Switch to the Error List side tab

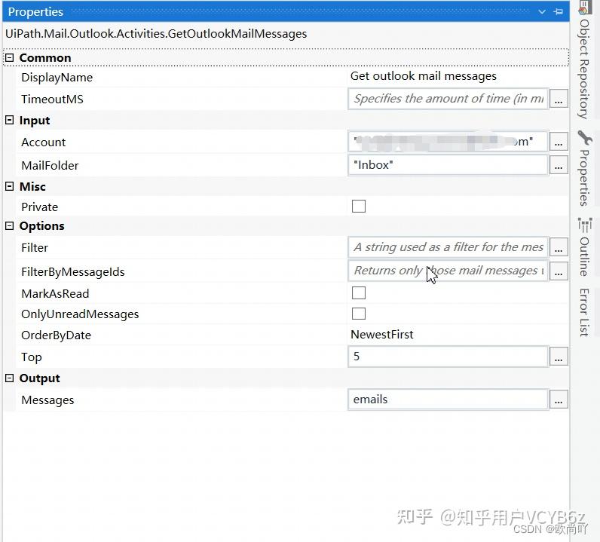[584, 312]
